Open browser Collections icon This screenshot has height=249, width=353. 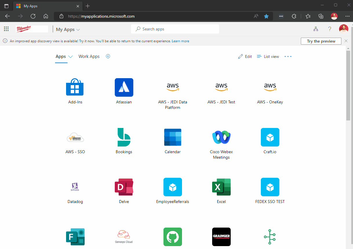click(321, 16)
